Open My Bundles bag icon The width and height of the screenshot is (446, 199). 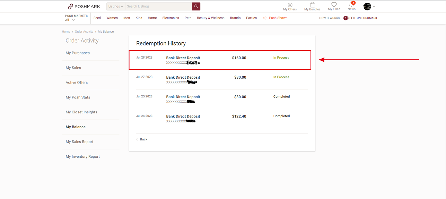(x=312, y=5)
